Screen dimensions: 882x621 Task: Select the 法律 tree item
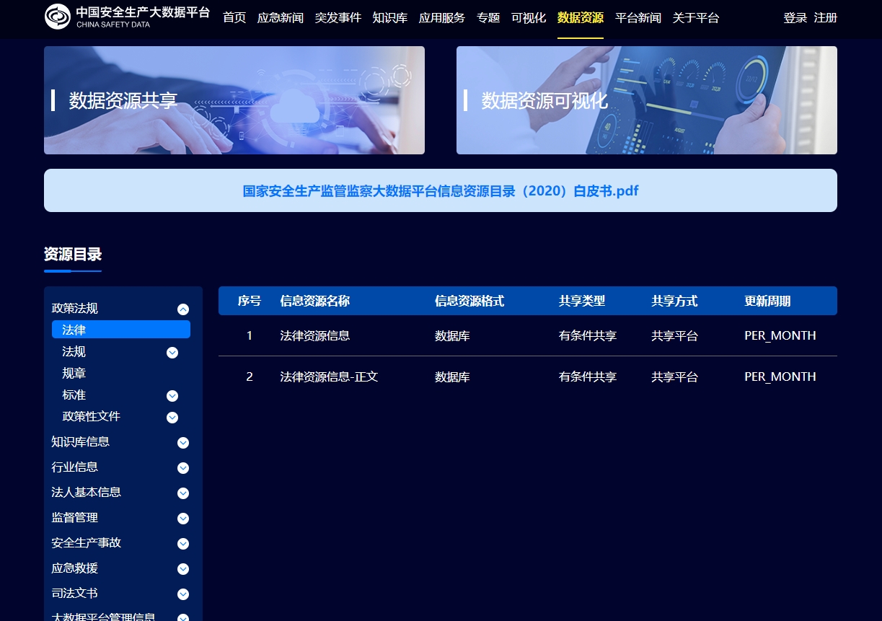click(120, 330)
